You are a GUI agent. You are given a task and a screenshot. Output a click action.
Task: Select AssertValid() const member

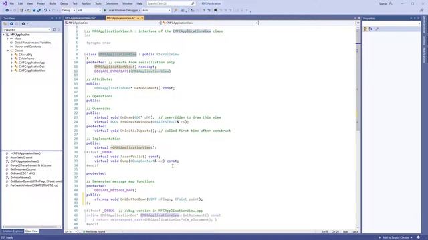pyautogui.click(x=21, y=157)
